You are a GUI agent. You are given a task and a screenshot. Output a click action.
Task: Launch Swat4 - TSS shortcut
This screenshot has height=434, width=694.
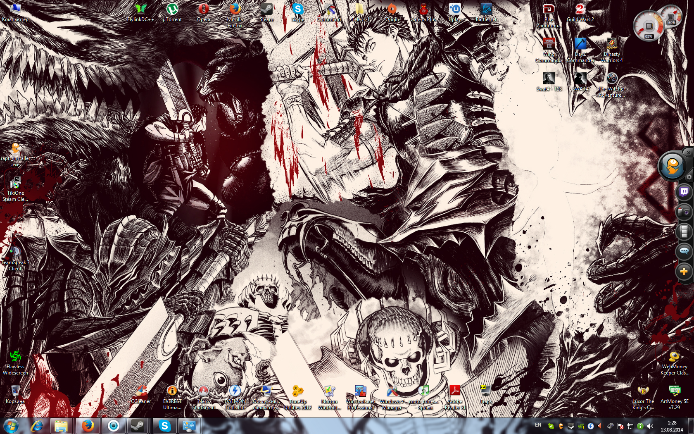(549, 82)
